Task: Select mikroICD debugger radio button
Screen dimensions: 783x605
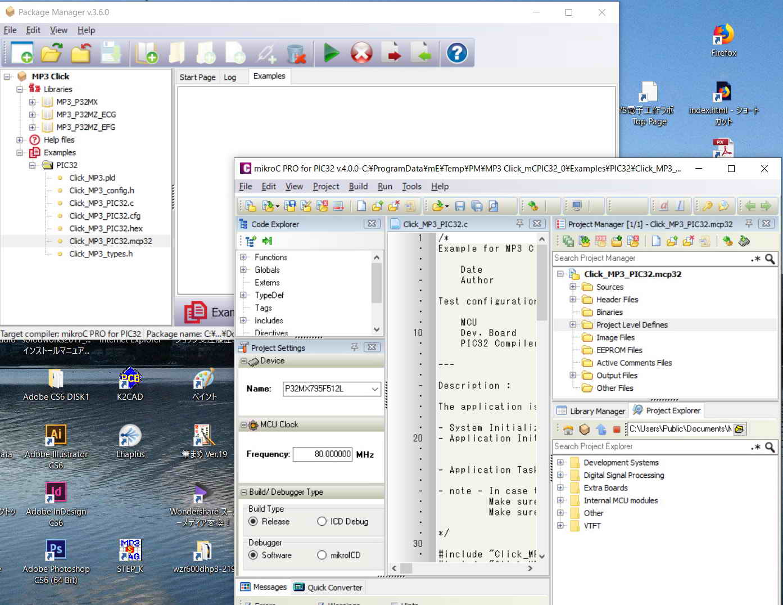Action: (322, 555)
